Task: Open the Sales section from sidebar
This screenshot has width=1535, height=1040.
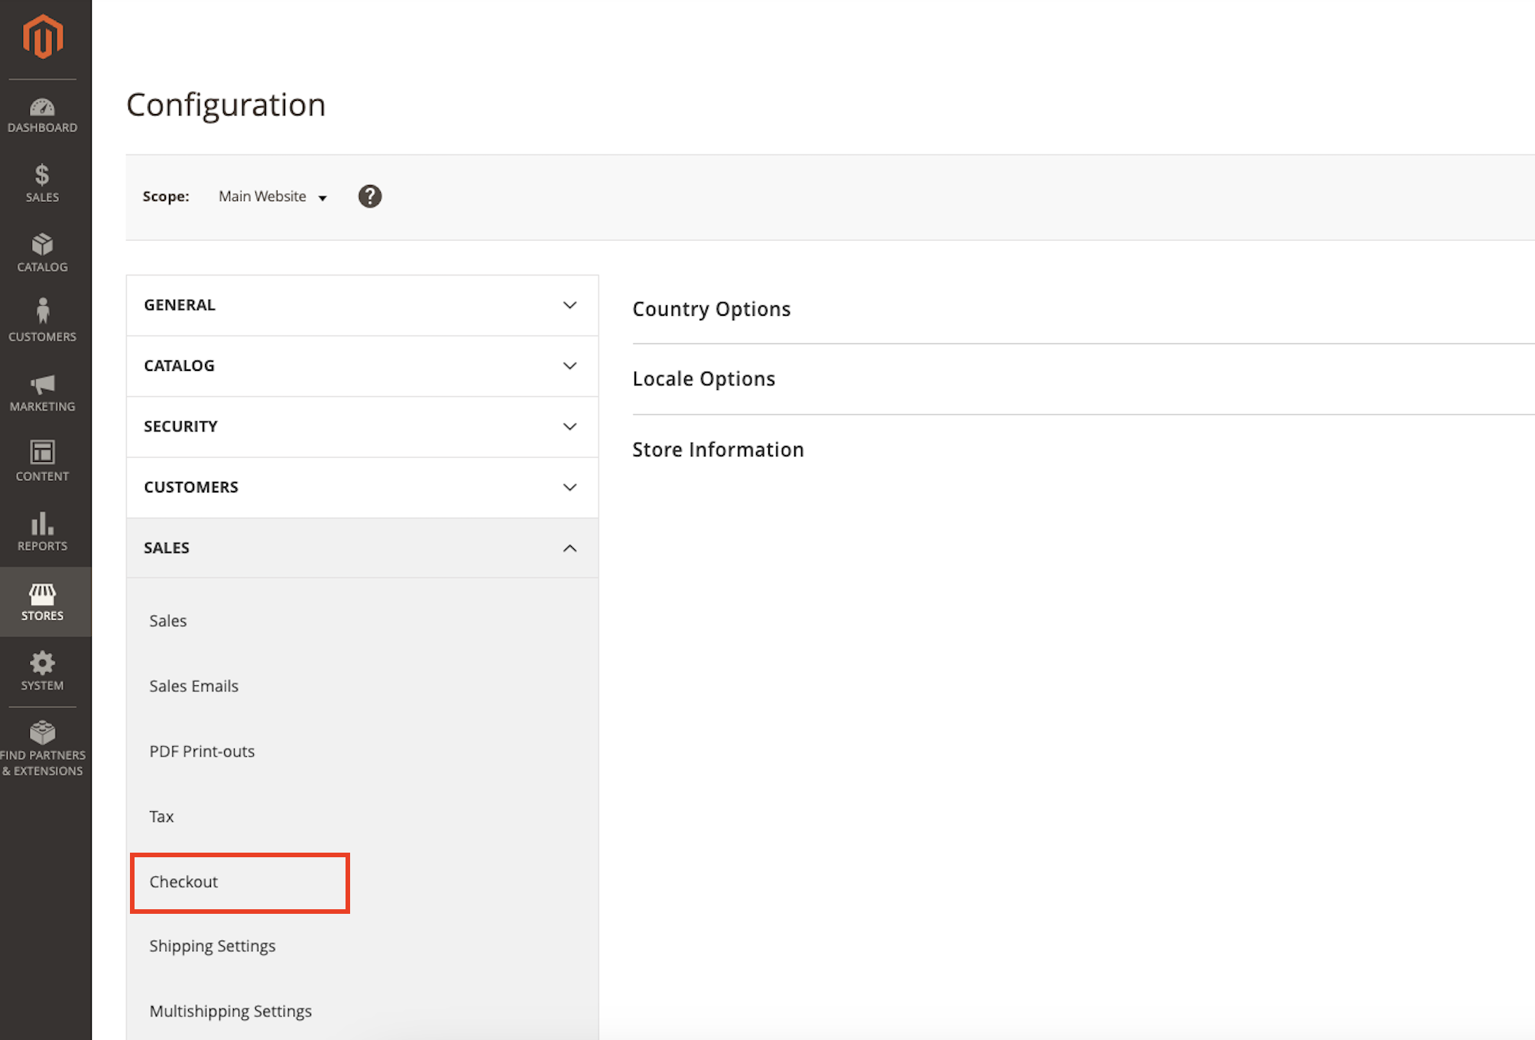Action: [43, 182]
